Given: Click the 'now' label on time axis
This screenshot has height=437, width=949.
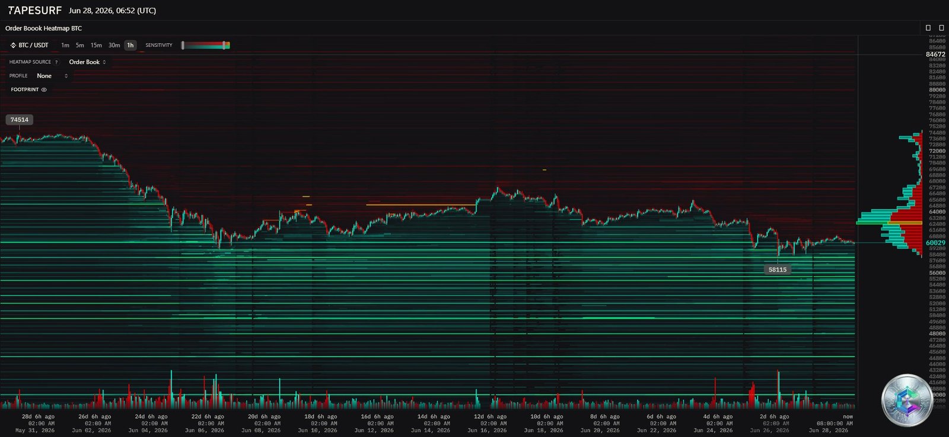Looking at the screenshot, I should 848,417.
